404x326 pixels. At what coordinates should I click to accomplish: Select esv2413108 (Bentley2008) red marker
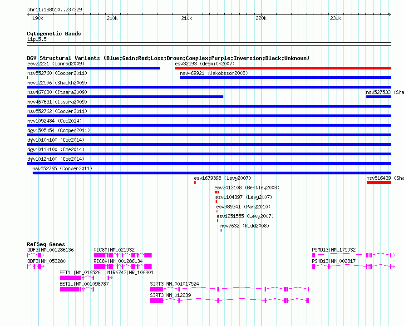[x=217, y=192]
